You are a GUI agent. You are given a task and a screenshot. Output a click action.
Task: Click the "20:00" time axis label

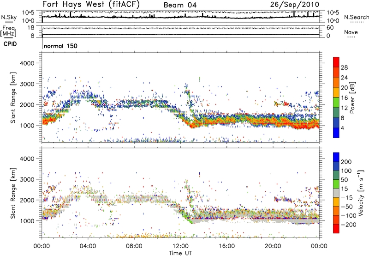click(x=273, y=246)
